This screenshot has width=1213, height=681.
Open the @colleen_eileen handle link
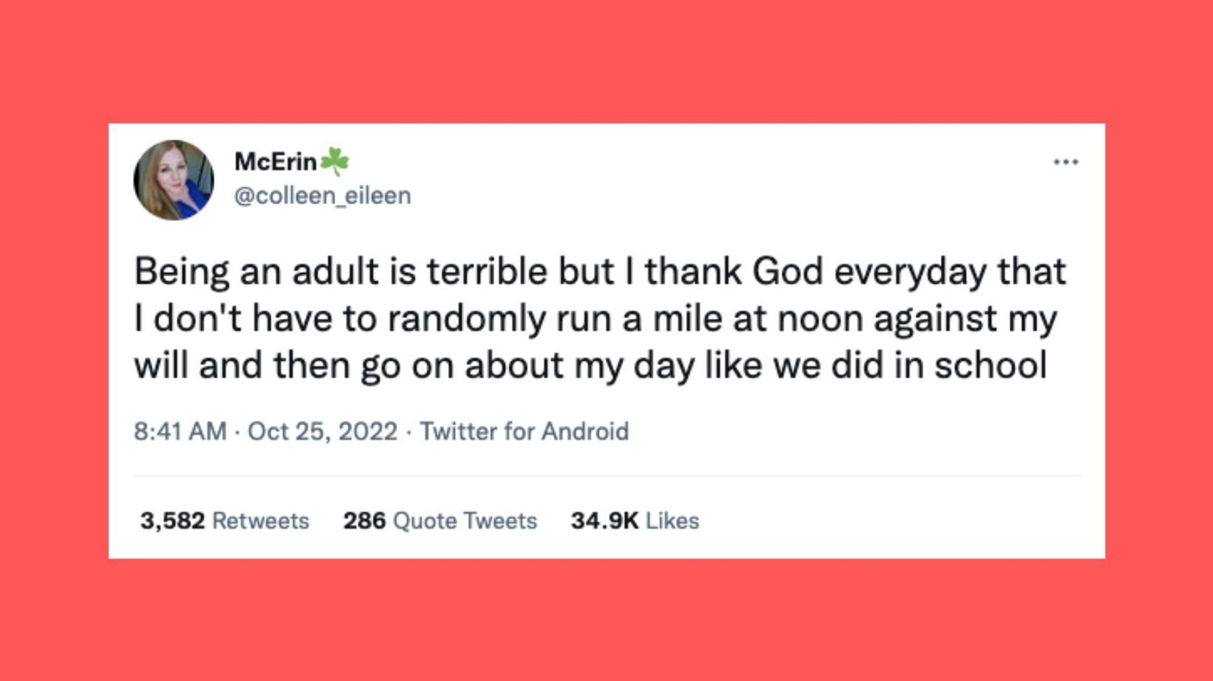click(322, 196)
